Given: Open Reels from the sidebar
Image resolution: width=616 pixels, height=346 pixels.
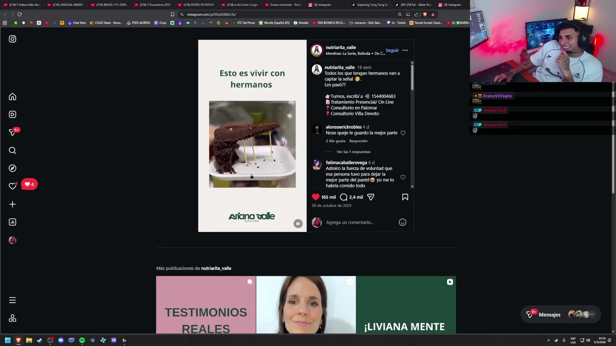Looking at the screenshot, I should point(13,114).
